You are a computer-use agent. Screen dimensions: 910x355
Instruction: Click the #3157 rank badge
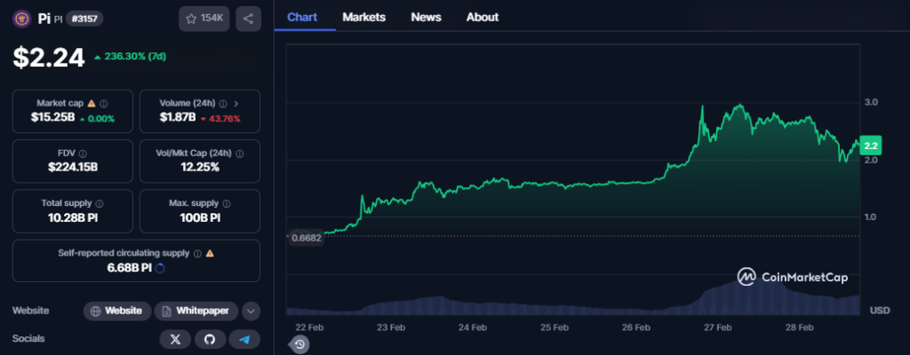84,19
